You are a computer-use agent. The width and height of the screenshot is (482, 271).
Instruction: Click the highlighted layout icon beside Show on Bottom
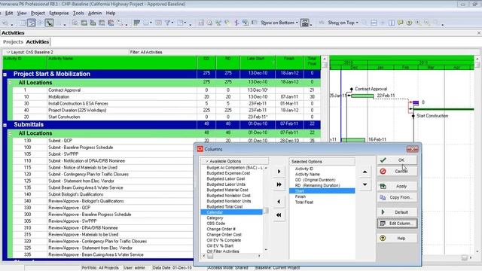click(x=304, y=23)
